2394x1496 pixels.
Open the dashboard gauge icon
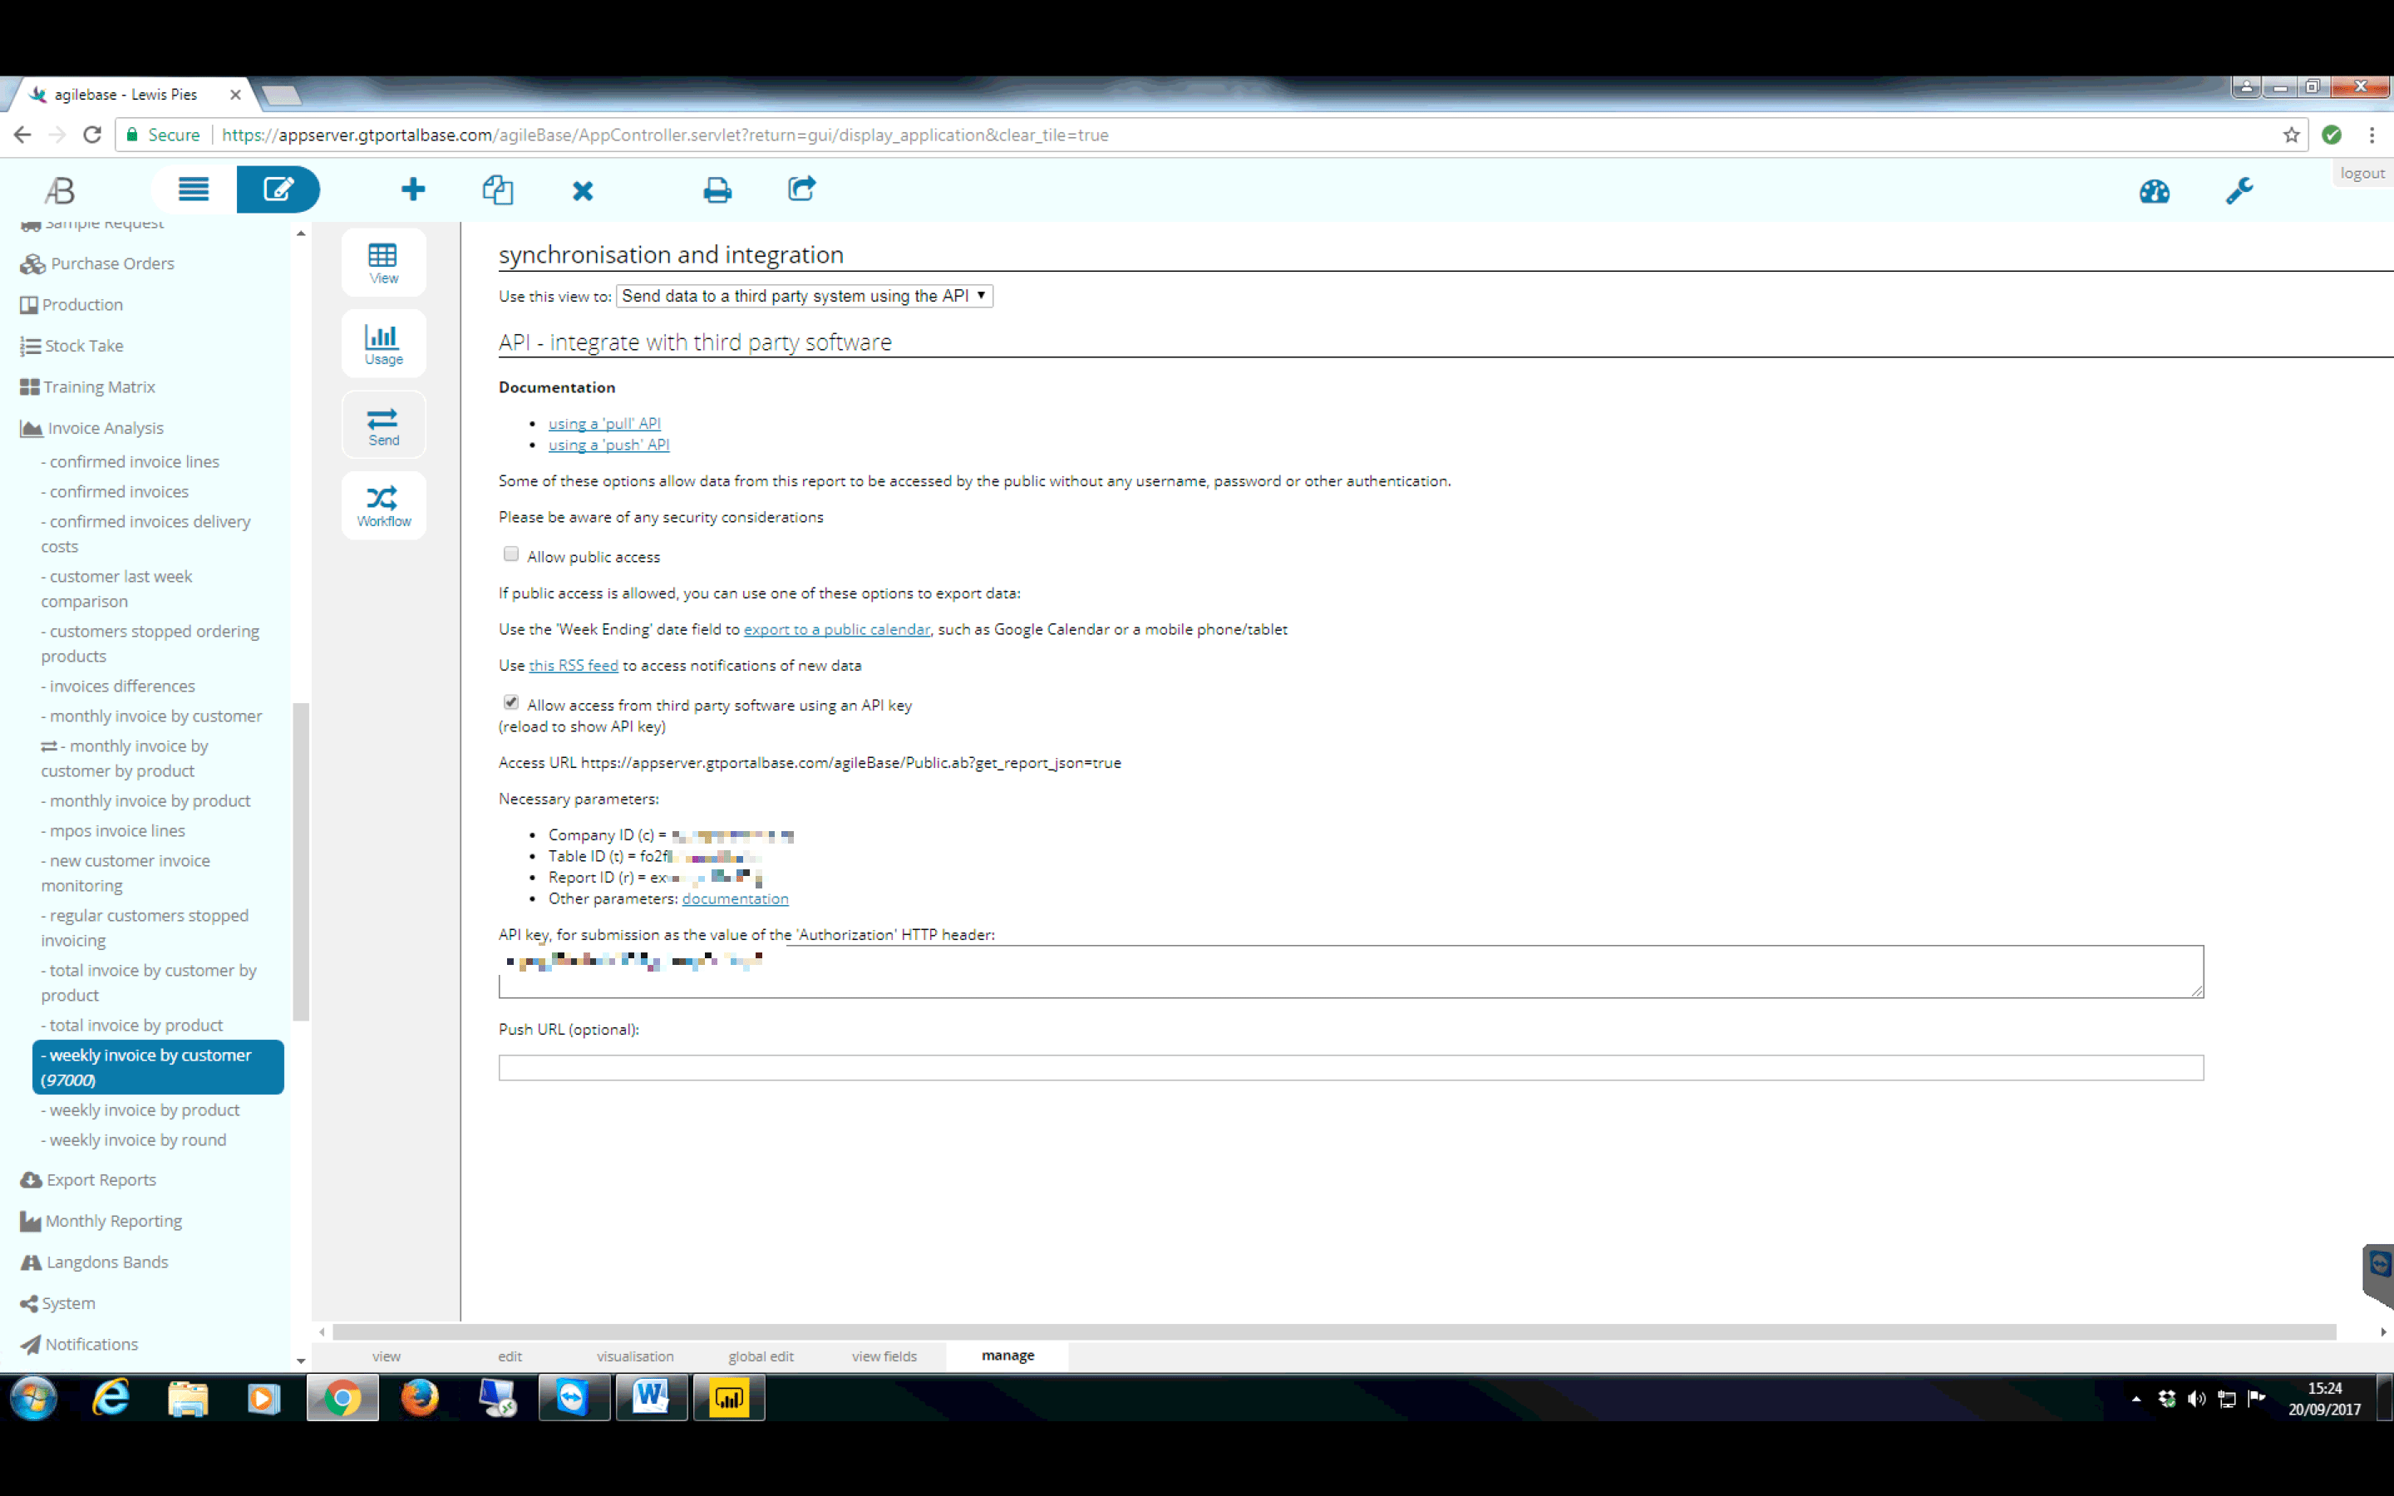pyautogui.click(x=2154, y=191)
